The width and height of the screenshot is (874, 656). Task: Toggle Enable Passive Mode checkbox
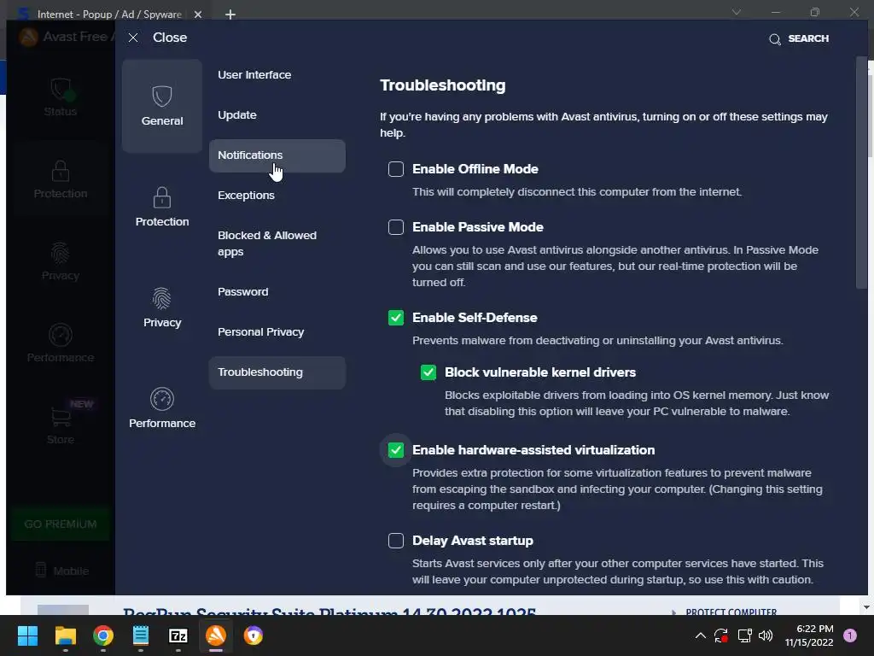click(396, 227)
